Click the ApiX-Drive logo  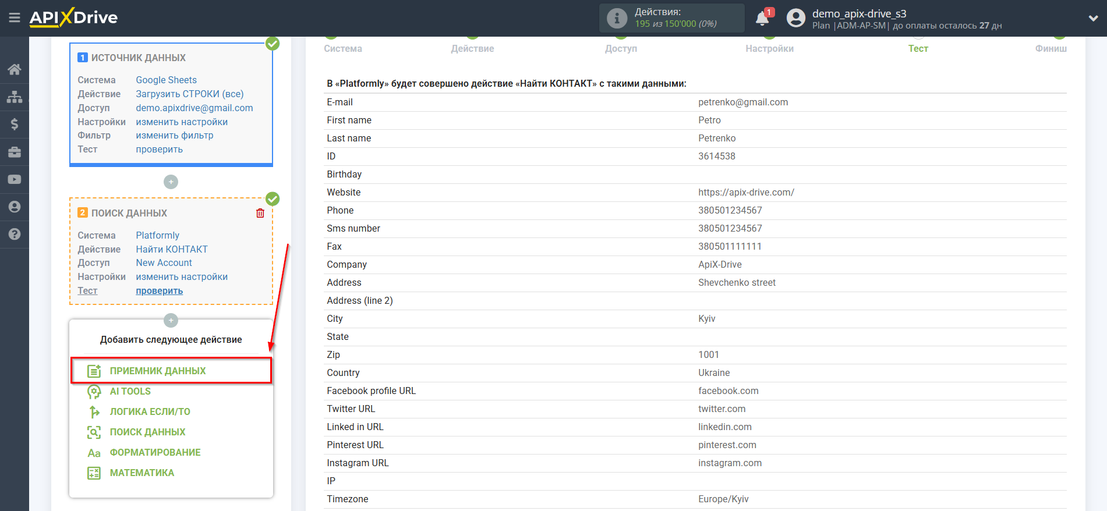tap(73, 17)
